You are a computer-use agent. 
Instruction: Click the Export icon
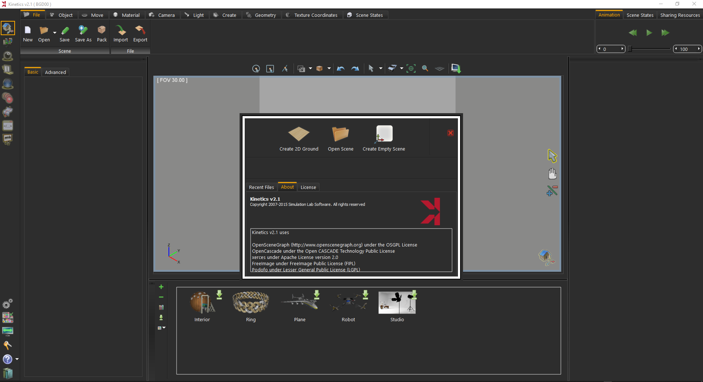coord(140,30)
